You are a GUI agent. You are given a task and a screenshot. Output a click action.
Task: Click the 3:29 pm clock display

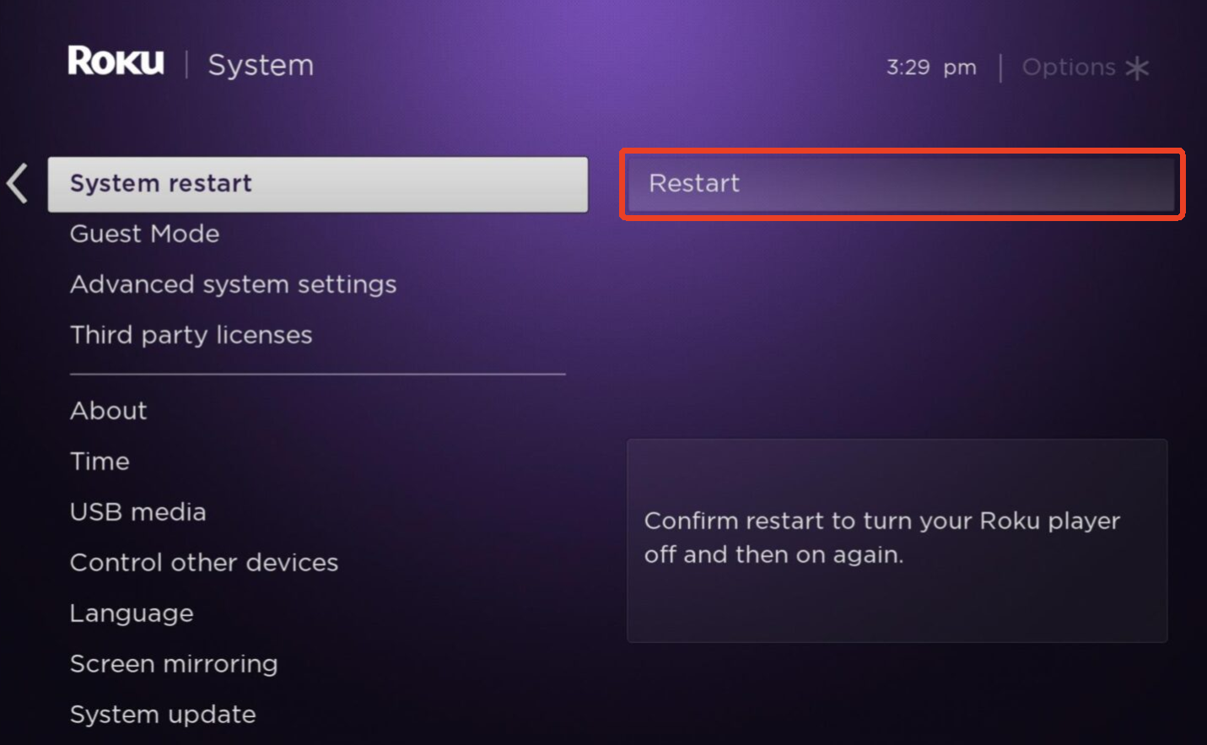tap(931, 67)
